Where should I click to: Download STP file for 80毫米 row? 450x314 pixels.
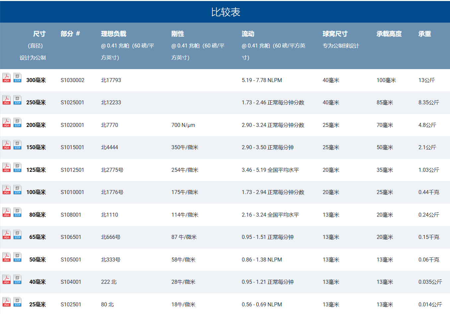coord(17,212)
